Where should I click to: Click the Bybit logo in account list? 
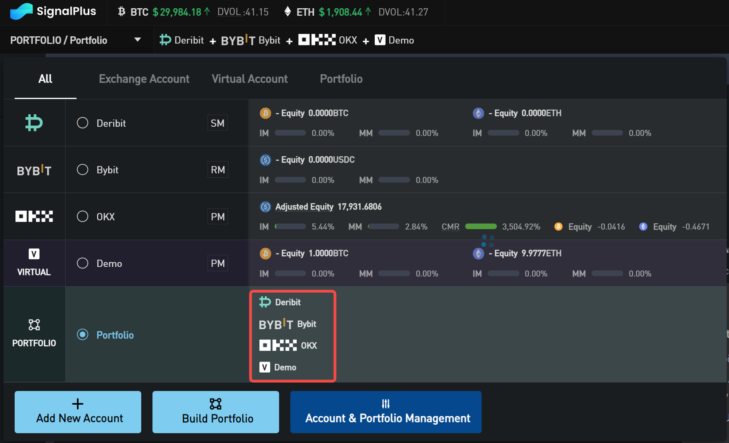tap(34, 170)
